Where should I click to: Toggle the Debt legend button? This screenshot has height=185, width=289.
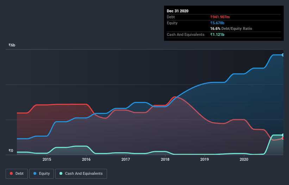17,174
